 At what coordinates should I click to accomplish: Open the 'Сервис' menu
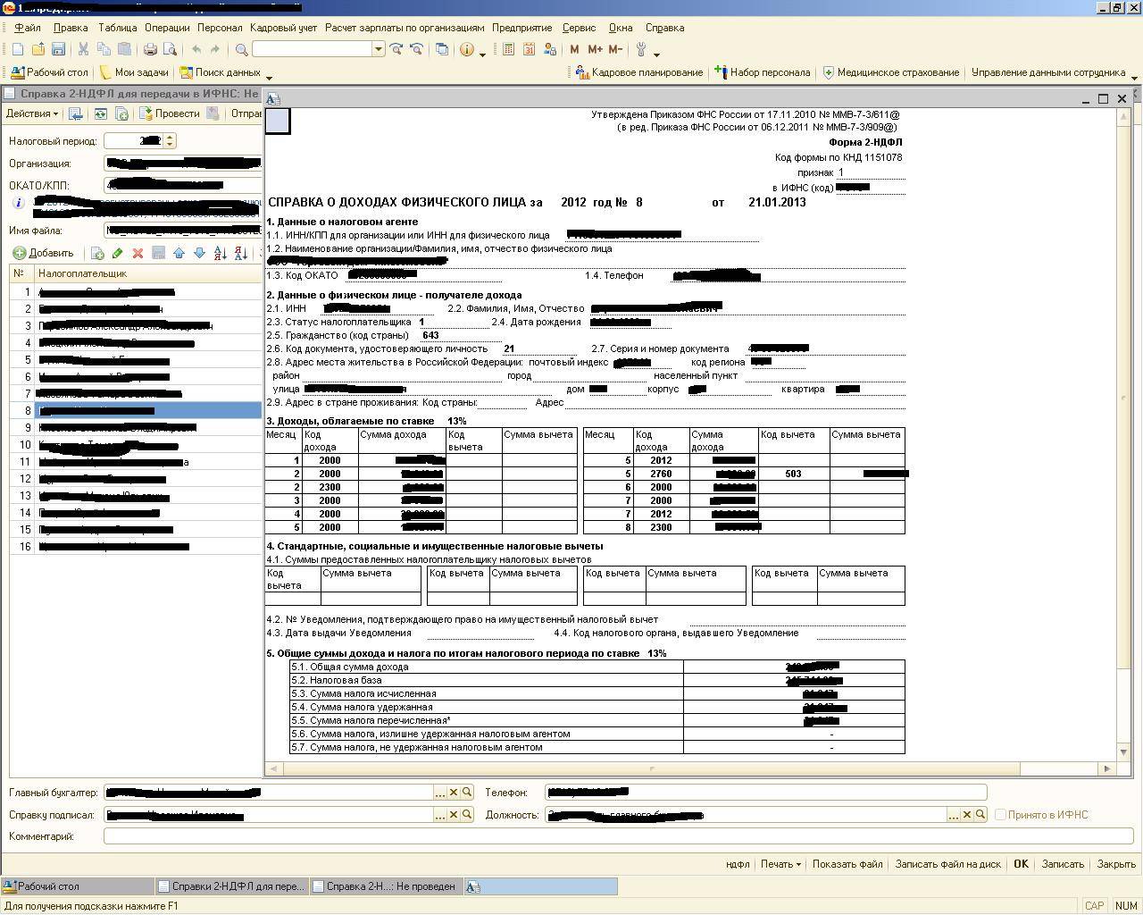(579, 28)
